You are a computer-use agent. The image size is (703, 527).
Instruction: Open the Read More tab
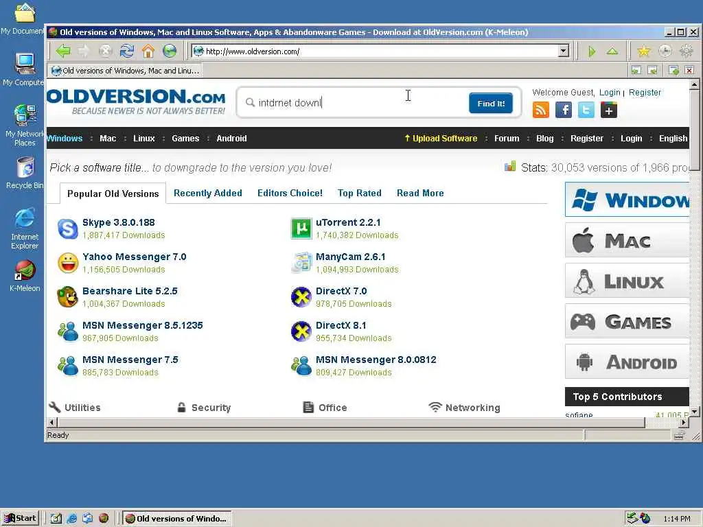tap(420, 193)
